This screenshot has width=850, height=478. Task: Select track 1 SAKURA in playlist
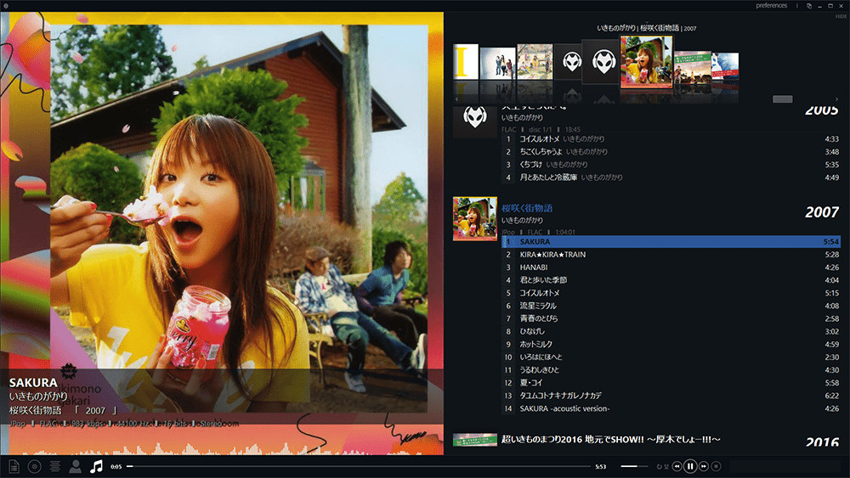click(x=671, y=241)
